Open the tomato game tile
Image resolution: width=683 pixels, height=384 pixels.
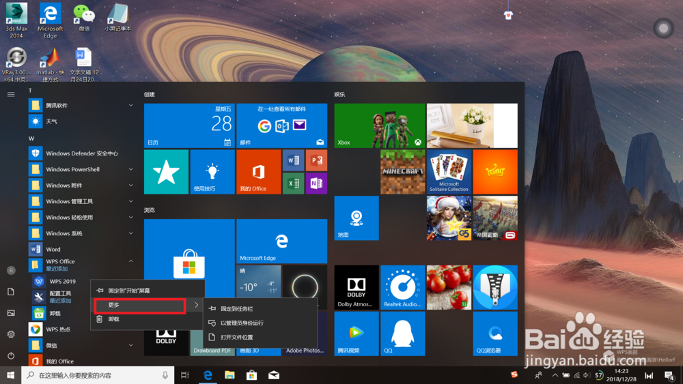(x=449, y=287)
